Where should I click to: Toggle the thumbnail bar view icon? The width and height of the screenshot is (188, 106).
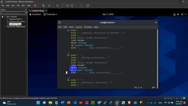(x=68, y=6)
